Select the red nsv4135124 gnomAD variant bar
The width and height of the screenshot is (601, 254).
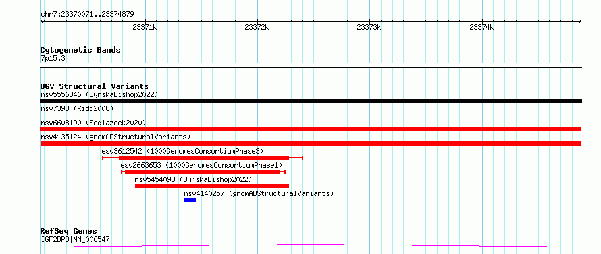(x=311, y=144)
